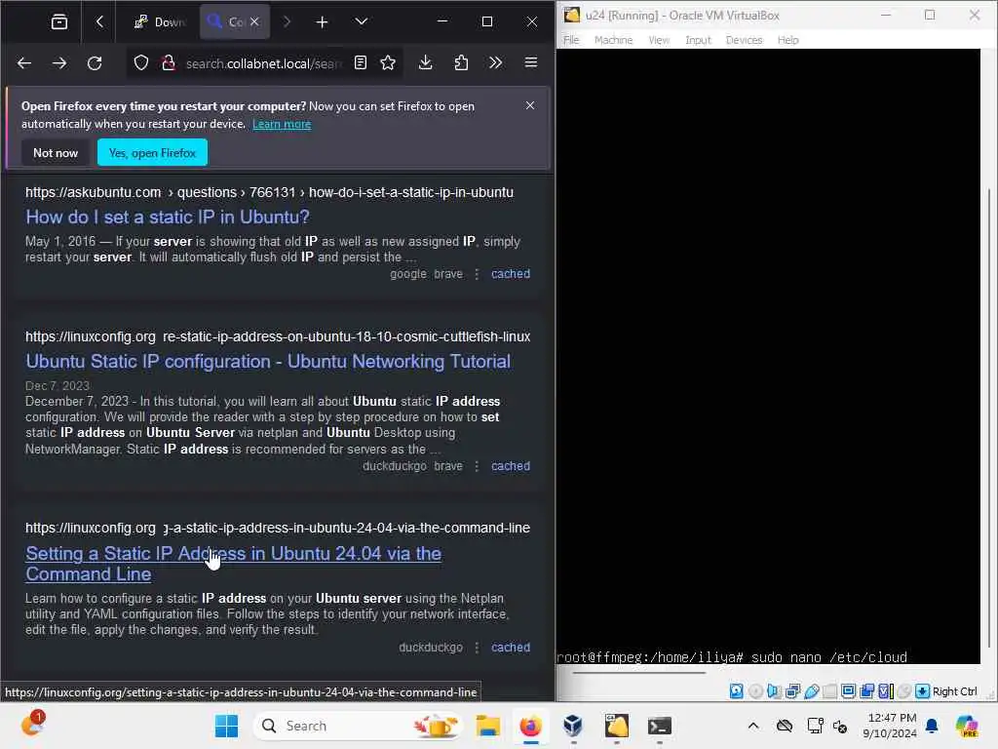Switch to the 'Down...' tab
Image resolution: width=998 pixels, height=749 pixels.
tap(159, 22)
